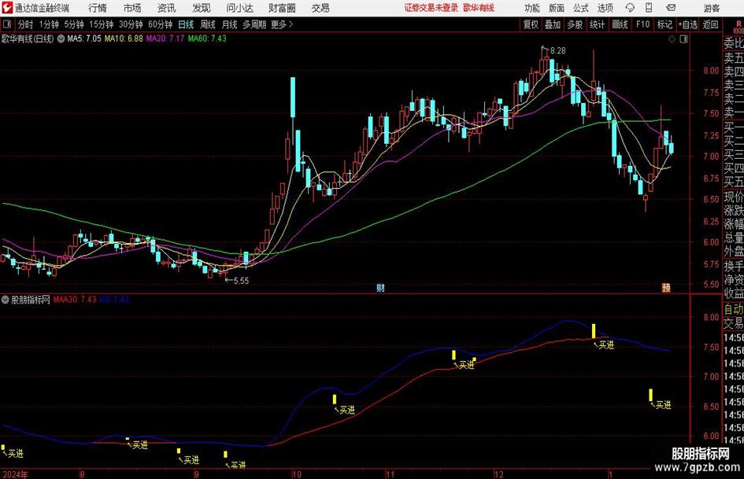Open the 版面 menu
Screen dimensions: 744x479
click(x=557, y=8)
